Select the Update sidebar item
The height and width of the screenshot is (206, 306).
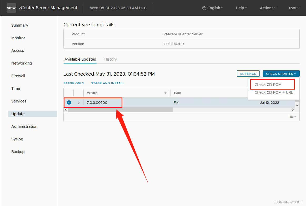[32, 114]
